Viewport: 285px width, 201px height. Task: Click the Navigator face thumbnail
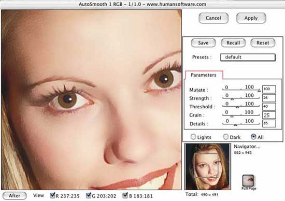pyautogui.click(x=208, y=167)
